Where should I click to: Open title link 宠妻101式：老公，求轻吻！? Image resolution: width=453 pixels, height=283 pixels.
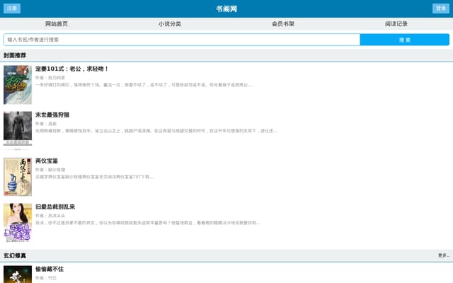(72, 69)
